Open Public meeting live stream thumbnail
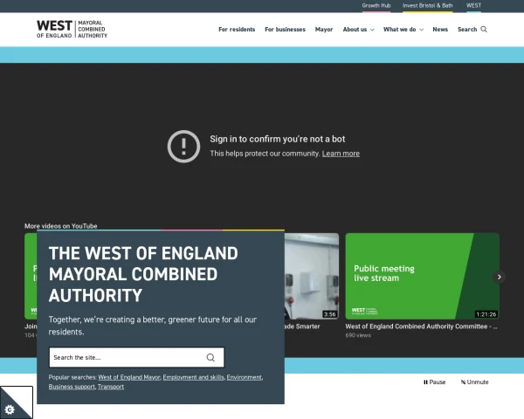The image size is (524, 419). click(x=422, y=276)
